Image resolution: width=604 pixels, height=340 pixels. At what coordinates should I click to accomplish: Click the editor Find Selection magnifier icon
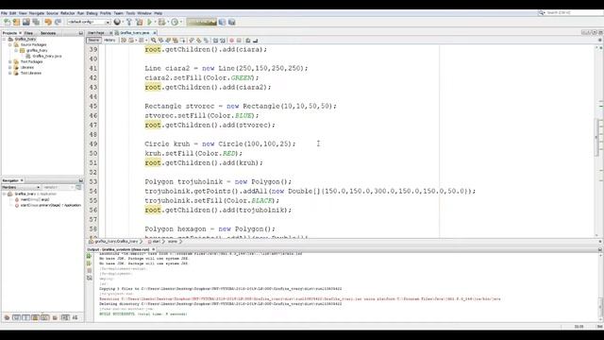(153, 40)
